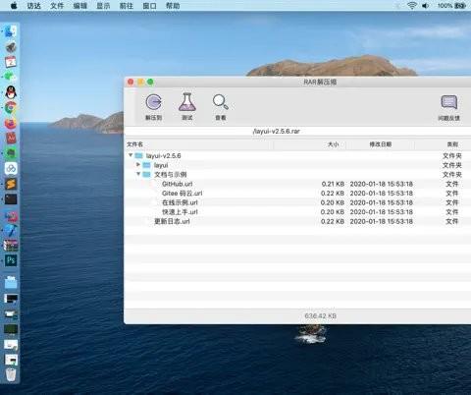
Task: Open the 窗口 menu
Action: pyautogui.click(x=149, y=6)
